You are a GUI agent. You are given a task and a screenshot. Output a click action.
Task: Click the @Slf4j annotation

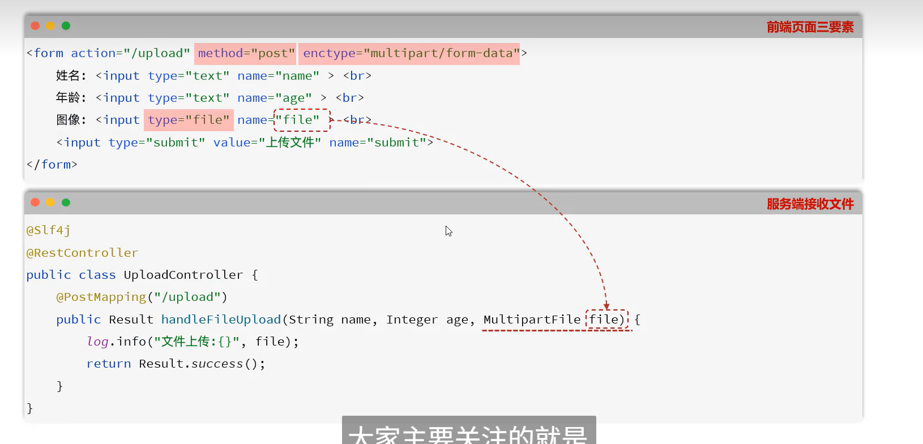(x=48, y=231)
